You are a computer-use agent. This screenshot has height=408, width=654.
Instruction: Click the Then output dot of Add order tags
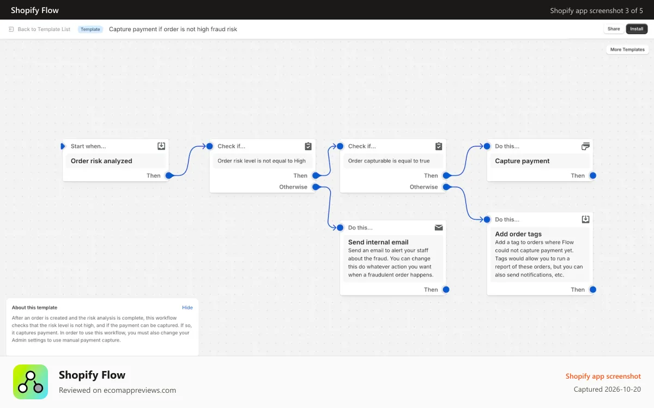tap(593, 290)
